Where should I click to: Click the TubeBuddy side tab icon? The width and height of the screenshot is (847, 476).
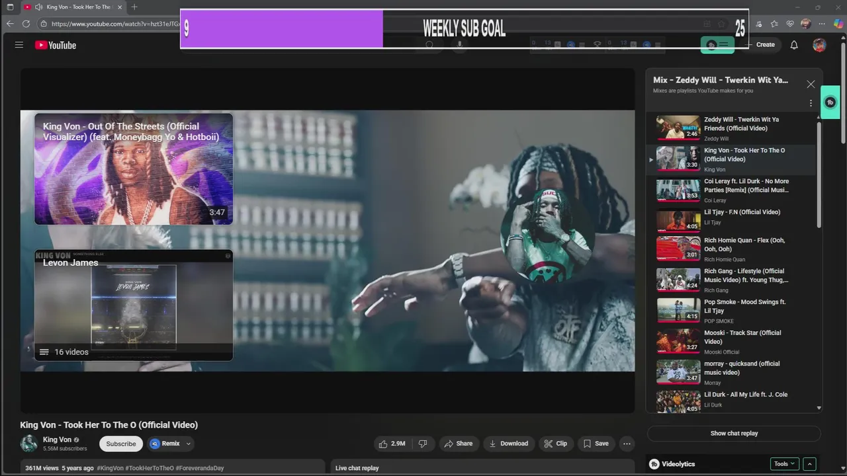coord(830,102)
